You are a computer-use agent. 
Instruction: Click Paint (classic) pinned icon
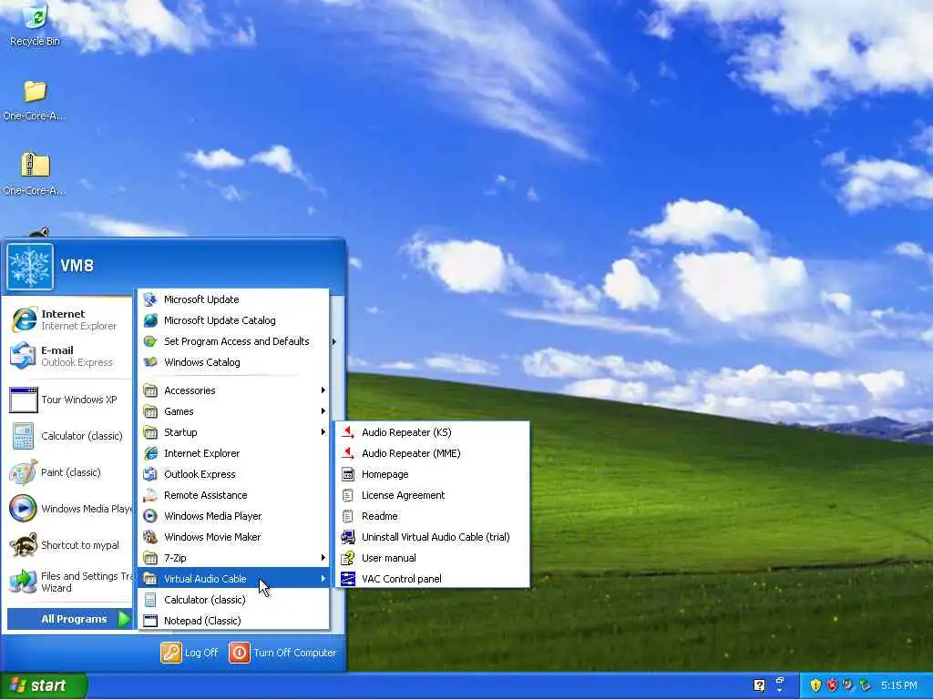tap(23, 472)
